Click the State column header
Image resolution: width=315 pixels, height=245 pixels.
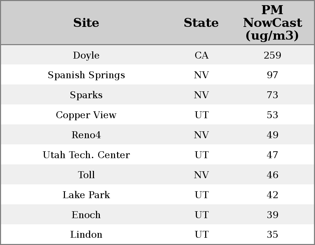[x=201, y=23]
